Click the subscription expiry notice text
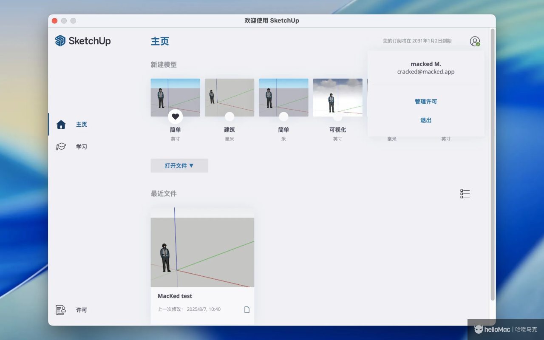 (417, 41)
